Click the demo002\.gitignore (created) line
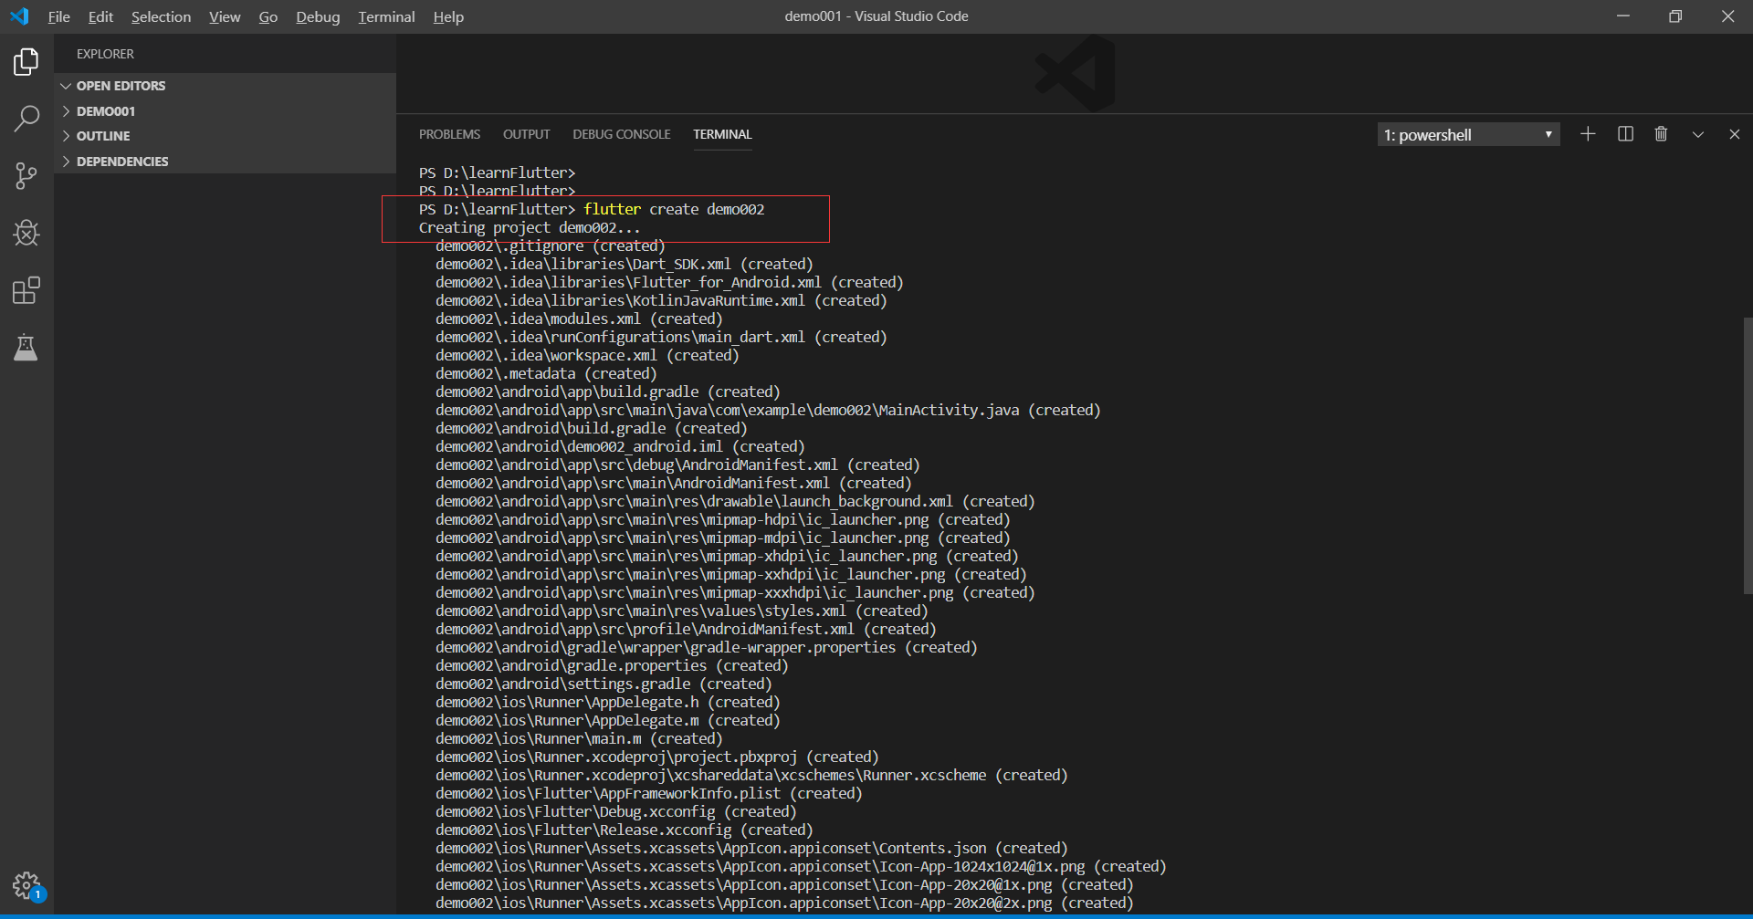This screenshot has width=1753, height=919. (x=550, y=245)
